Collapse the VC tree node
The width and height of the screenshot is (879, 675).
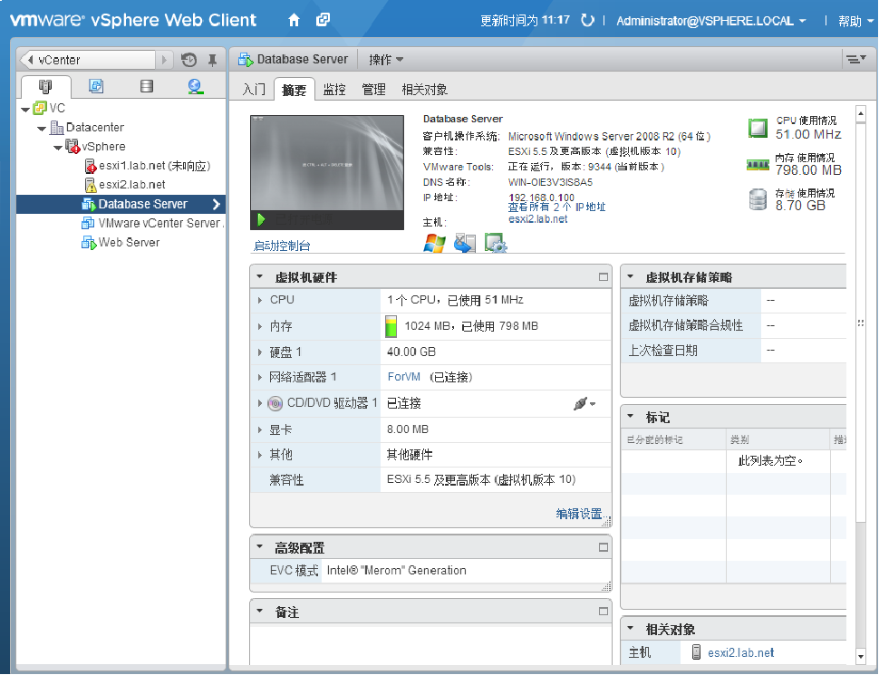[x=25, y=110]
